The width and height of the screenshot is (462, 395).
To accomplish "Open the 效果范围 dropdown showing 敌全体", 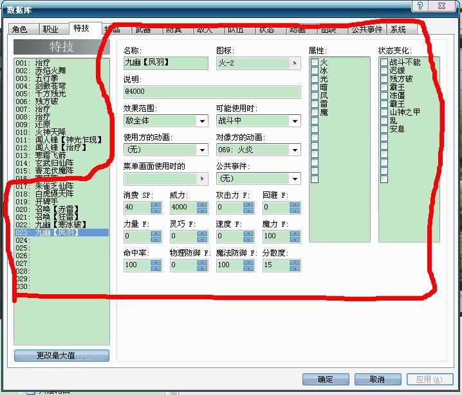I will point(166,121).
